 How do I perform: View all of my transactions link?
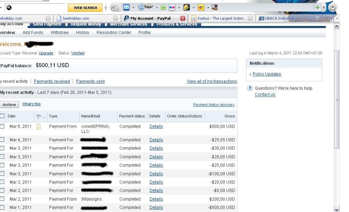click(x=212, y=81)
